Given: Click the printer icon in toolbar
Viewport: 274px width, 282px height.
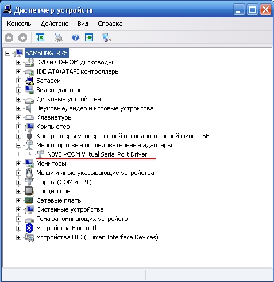Looking at the screenshot, I should pos(58,37).
